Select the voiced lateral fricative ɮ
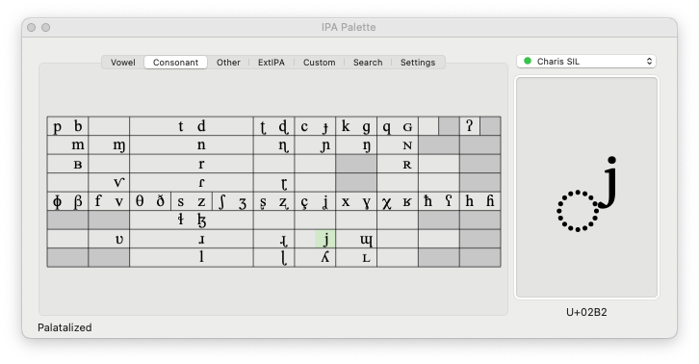 [201, 221]
